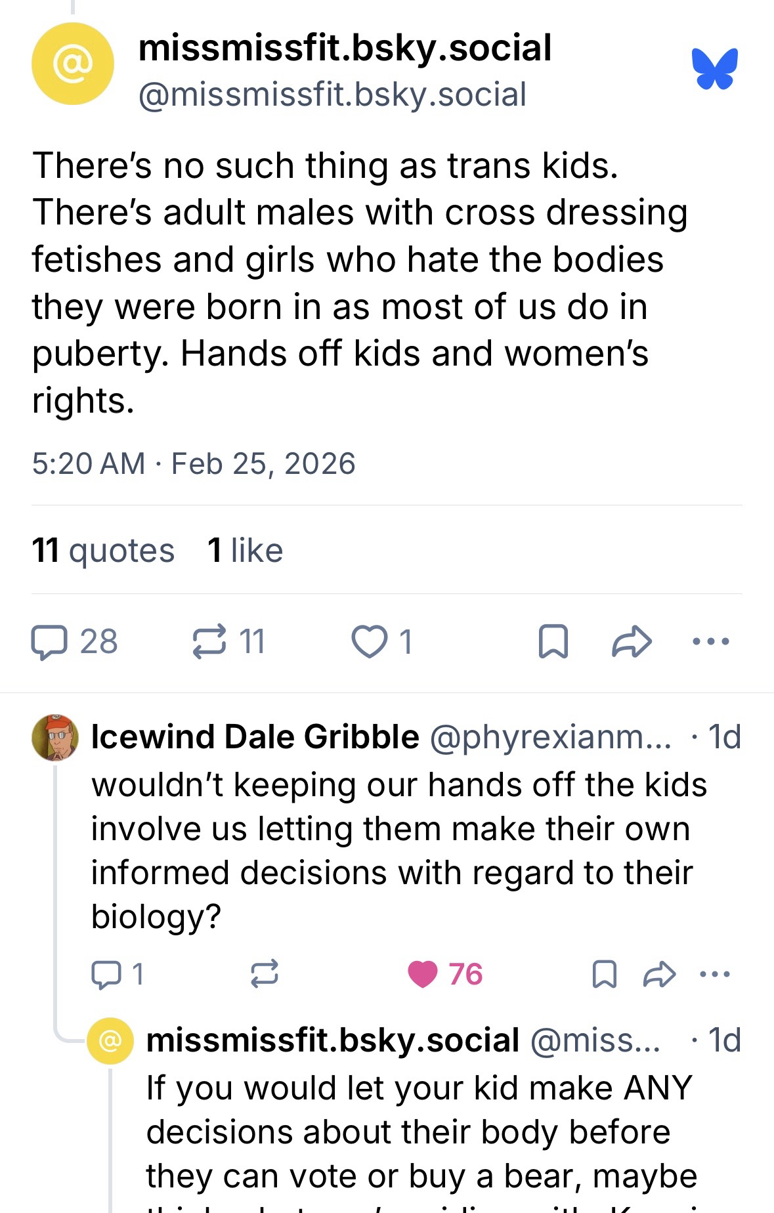Bookmark the main post

[553, 642]
